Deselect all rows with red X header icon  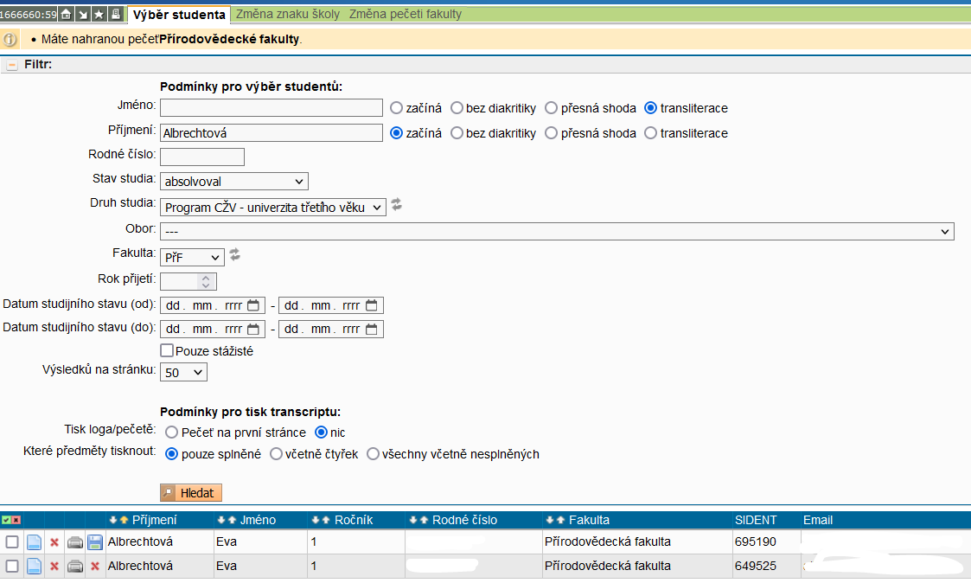16,520
